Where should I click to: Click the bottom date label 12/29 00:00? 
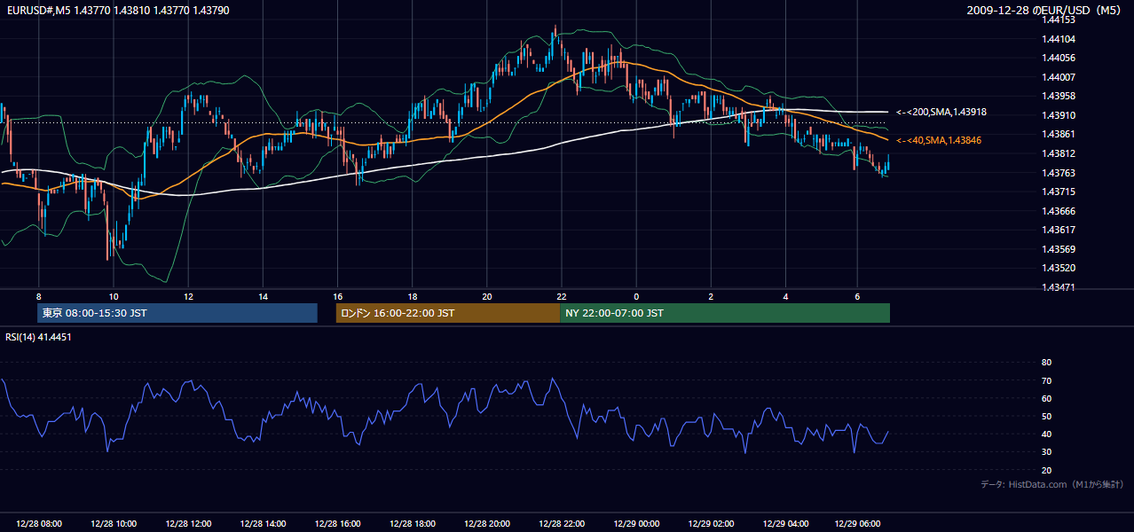point(636,524)
